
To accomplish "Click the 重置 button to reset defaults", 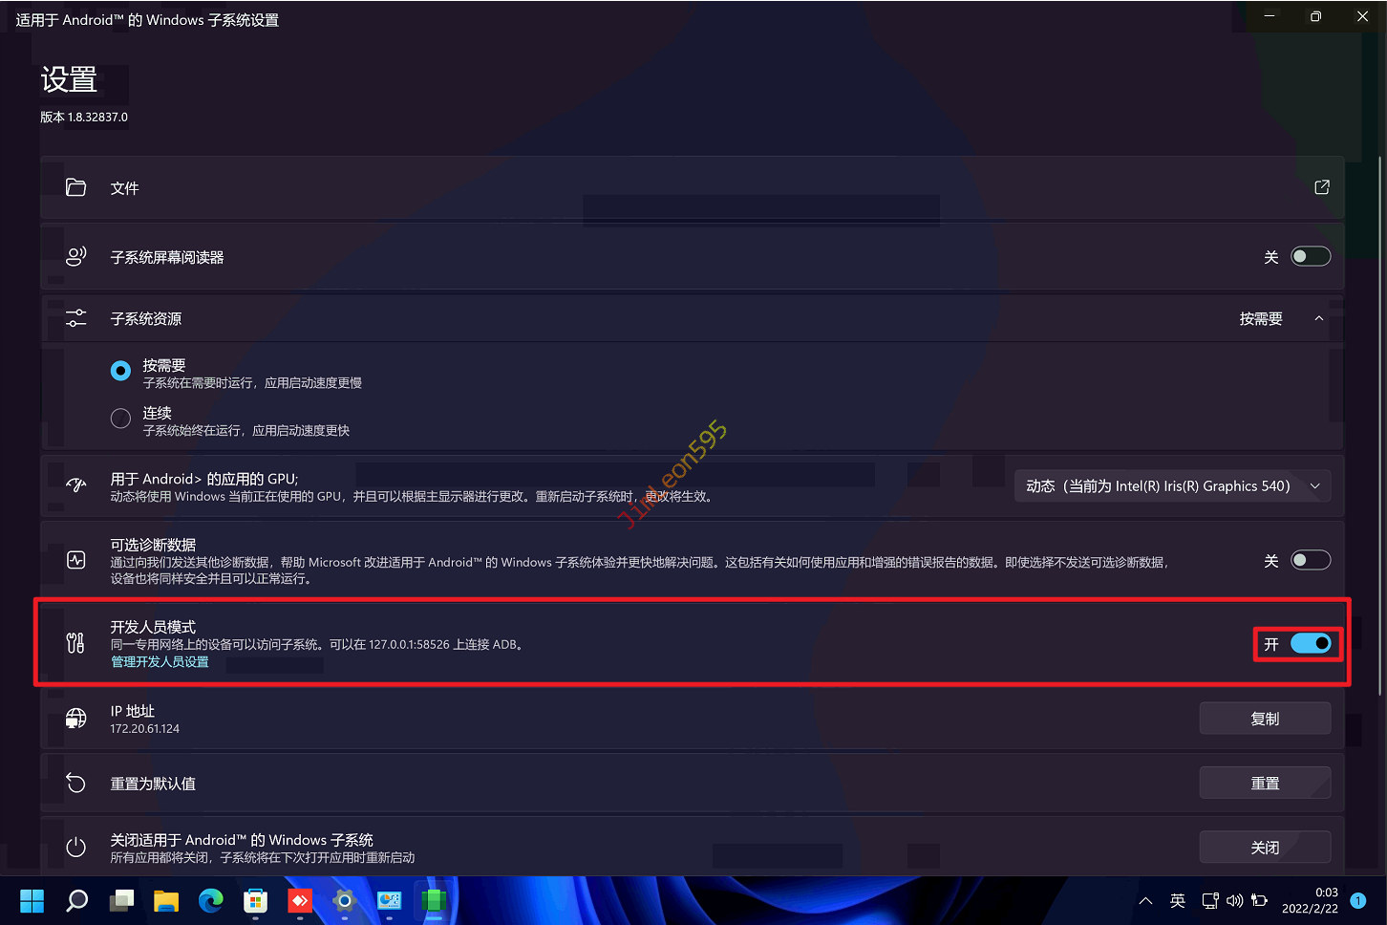I will click(1264, 783).
